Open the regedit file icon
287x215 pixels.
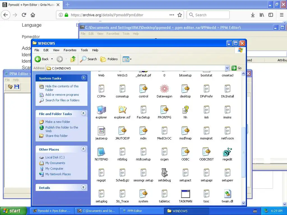pyautogui.click(x=227, y=151)
